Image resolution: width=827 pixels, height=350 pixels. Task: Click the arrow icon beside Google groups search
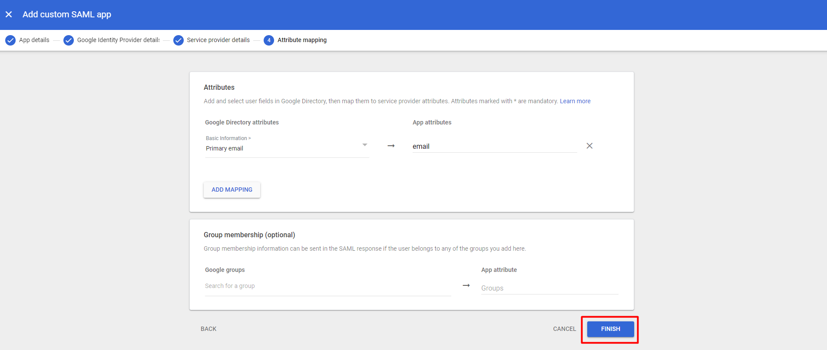[466, 285]
